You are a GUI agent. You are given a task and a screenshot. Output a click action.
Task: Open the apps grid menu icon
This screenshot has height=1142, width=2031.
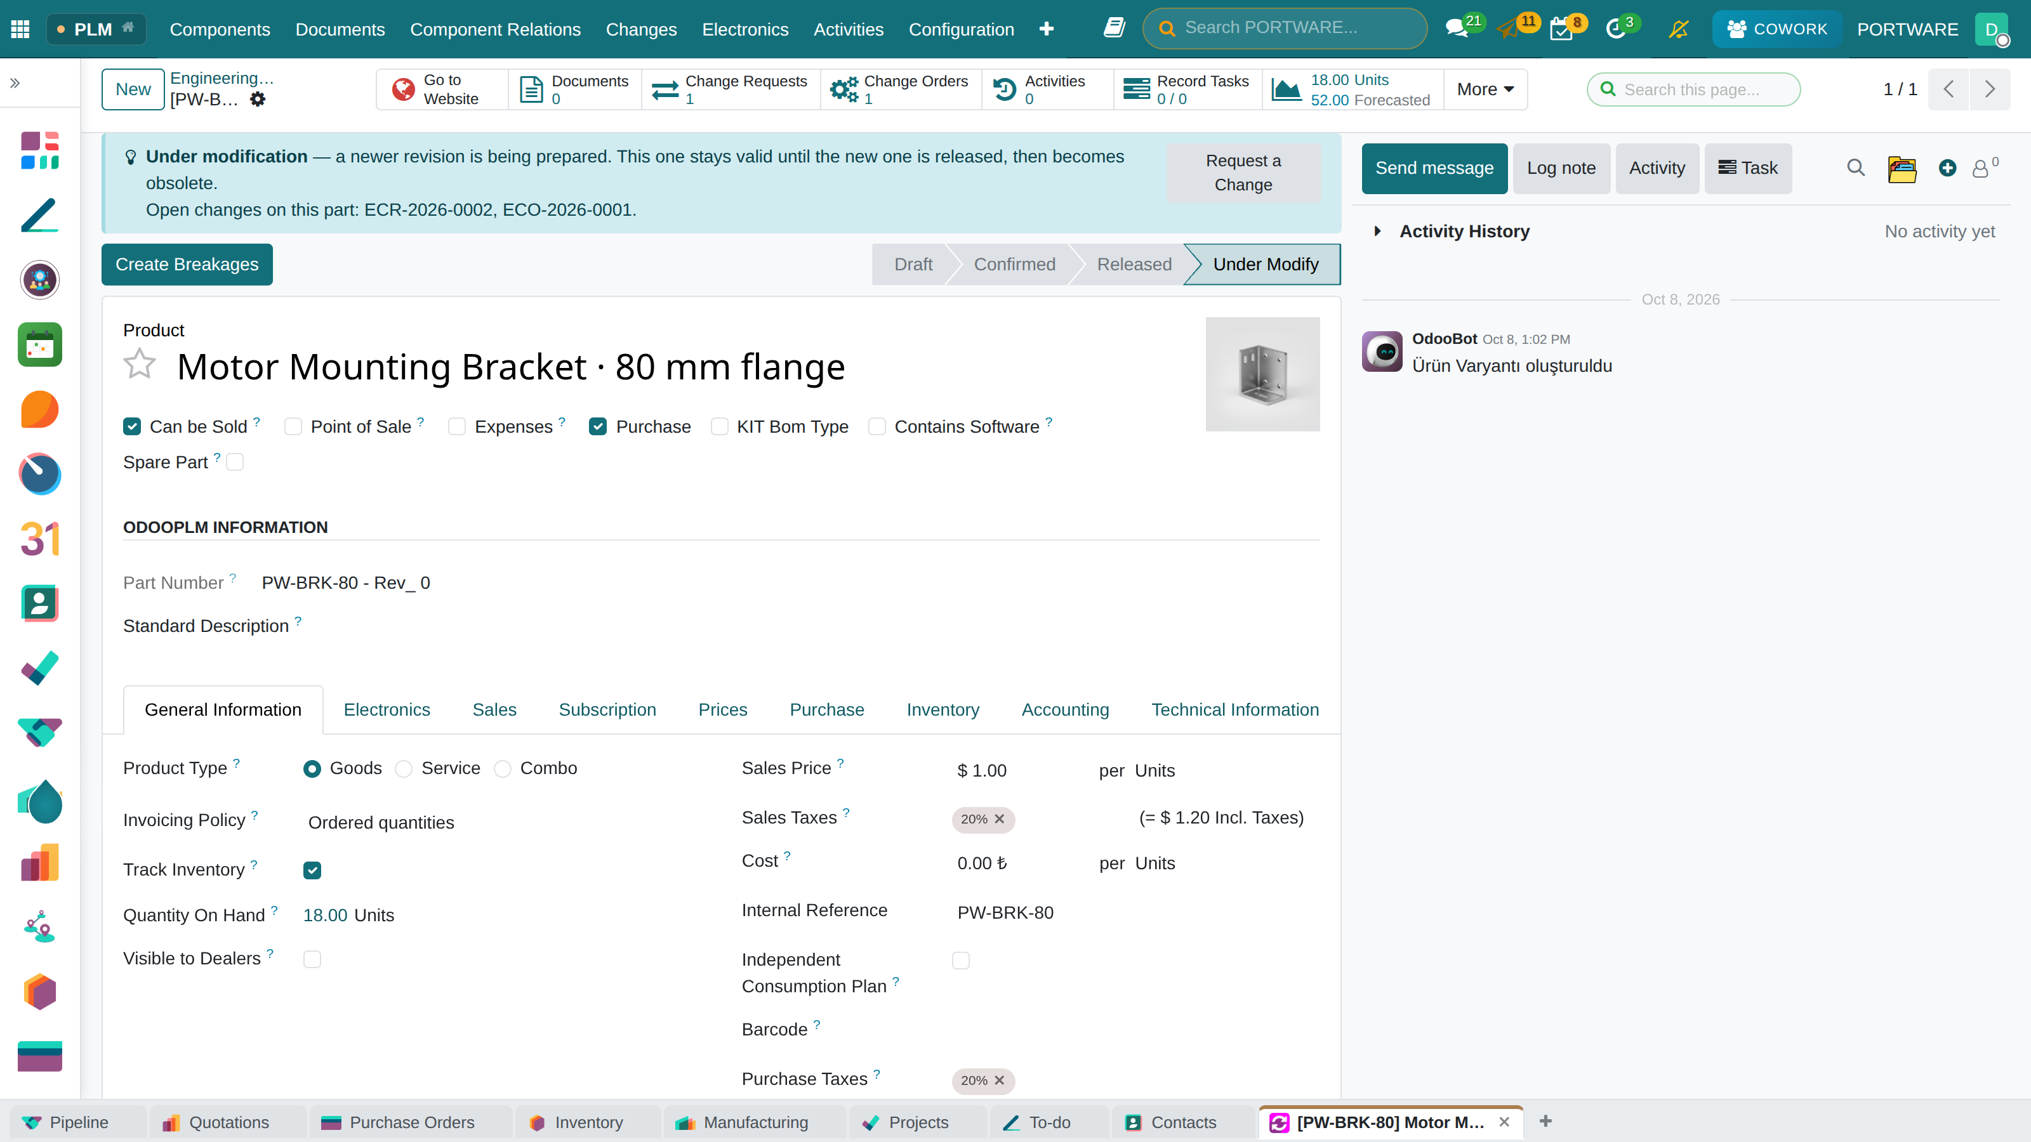[20, 29]
